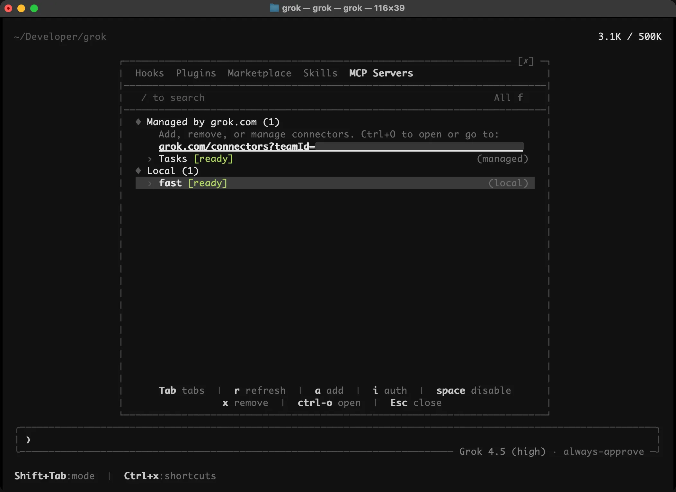676x492 pixels.
Task: Open the grok.com/connectors link
Action: pos(341,146)
